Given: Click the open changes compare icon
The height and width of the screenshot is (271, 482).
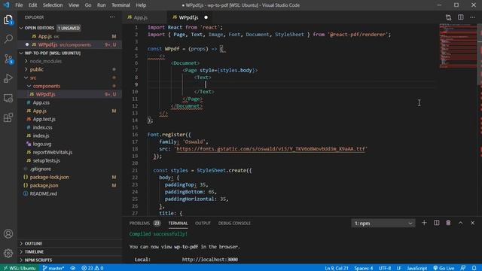Looking at the screenshot, I should click(x=449, y=17).
